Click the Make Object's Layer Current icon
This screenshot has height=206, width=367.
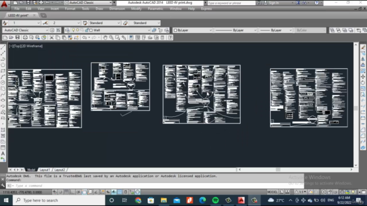point(154,30)
